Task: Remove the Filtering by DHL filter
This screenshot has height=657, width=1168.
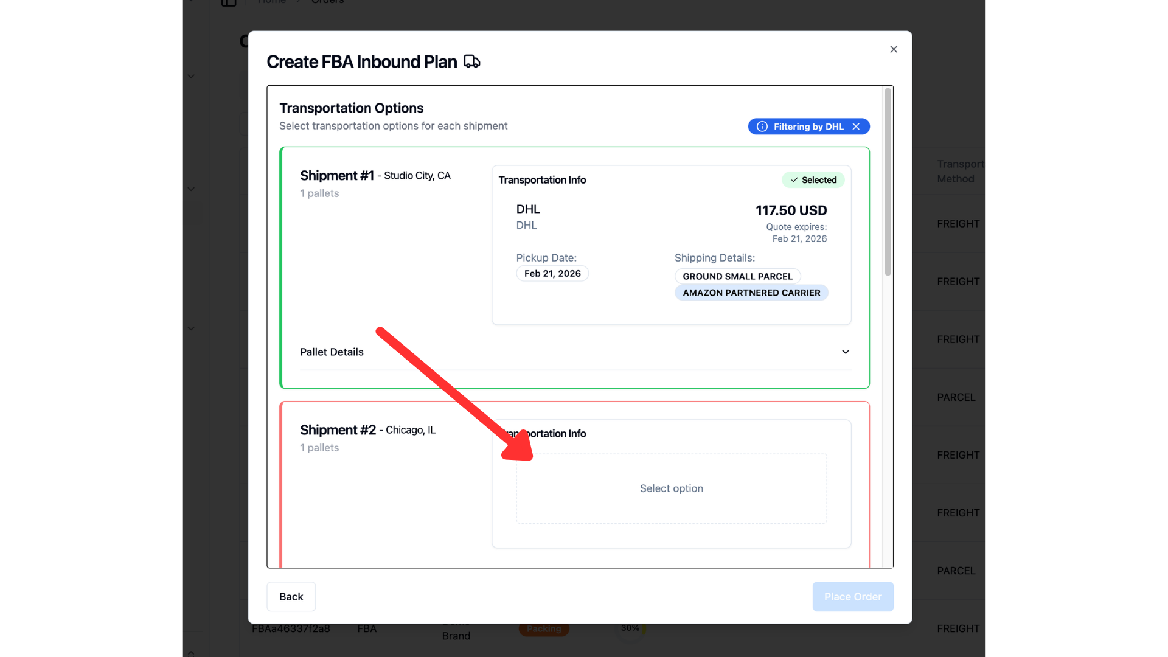Action: [856, 127]
